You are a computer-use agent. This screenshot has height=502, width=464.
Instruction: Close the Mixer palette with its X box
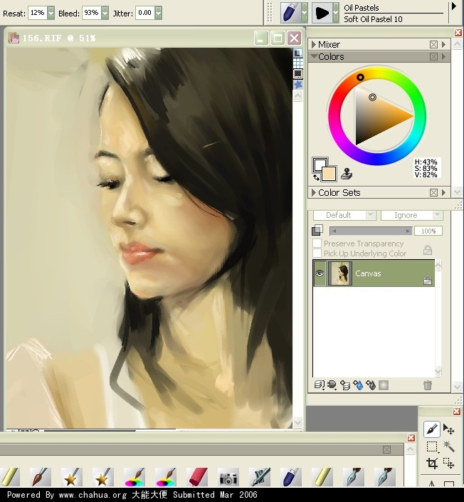click(433, 44)
